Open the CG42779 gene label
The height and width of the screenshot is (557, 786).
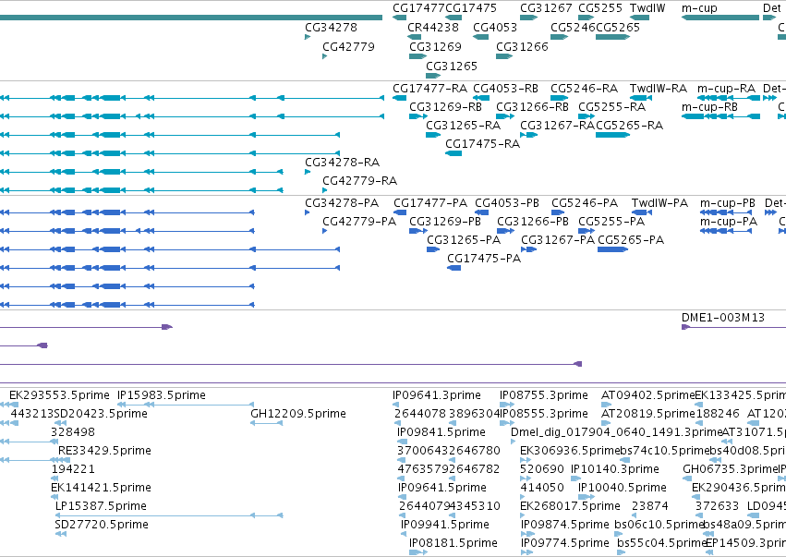point(348,46)
